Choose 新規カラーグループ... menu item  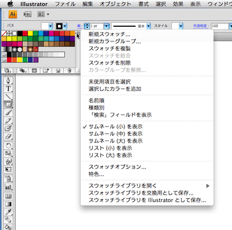pyautogui.click(x=147, y=41)
